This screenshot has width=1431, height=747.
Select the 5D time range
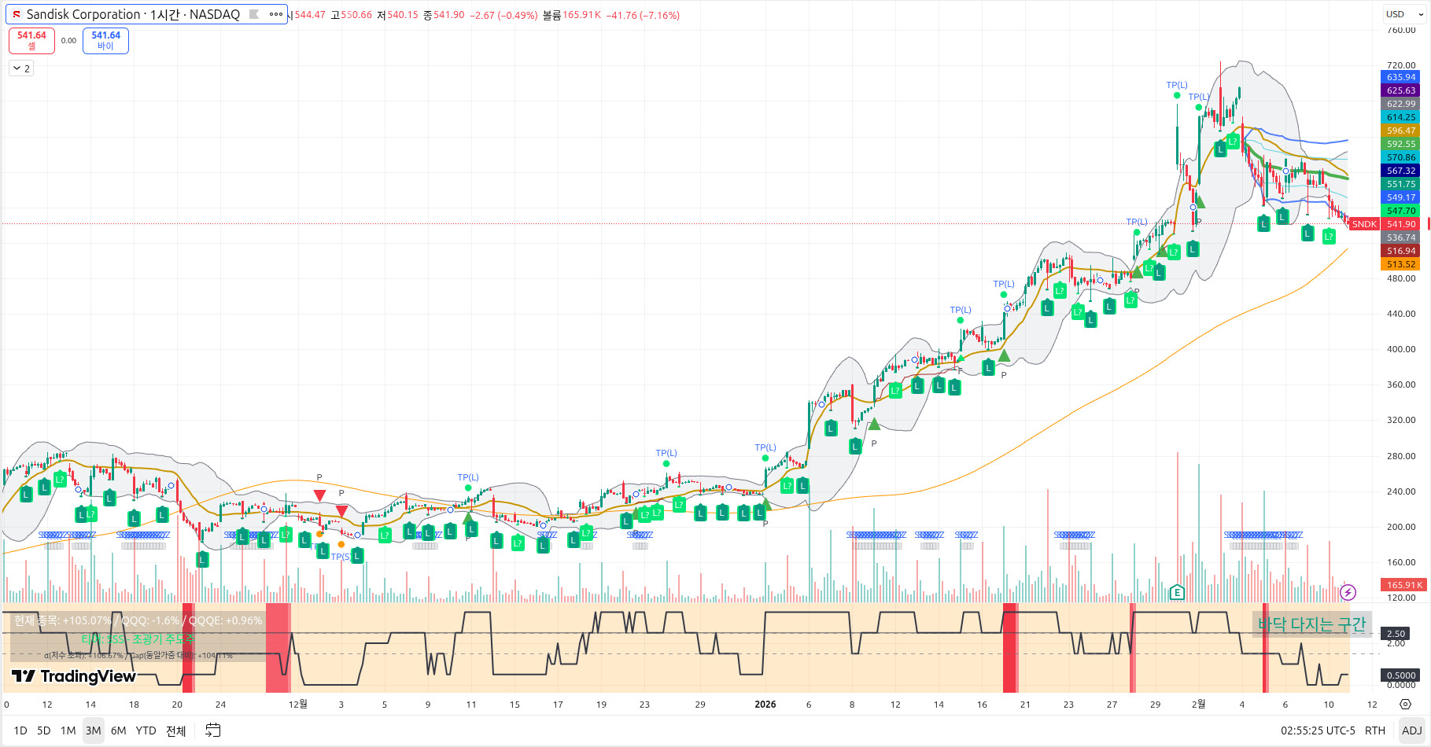tap(44, 730)
